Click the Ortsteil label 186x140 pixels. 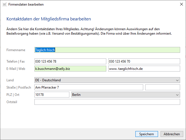coord(12,102)
